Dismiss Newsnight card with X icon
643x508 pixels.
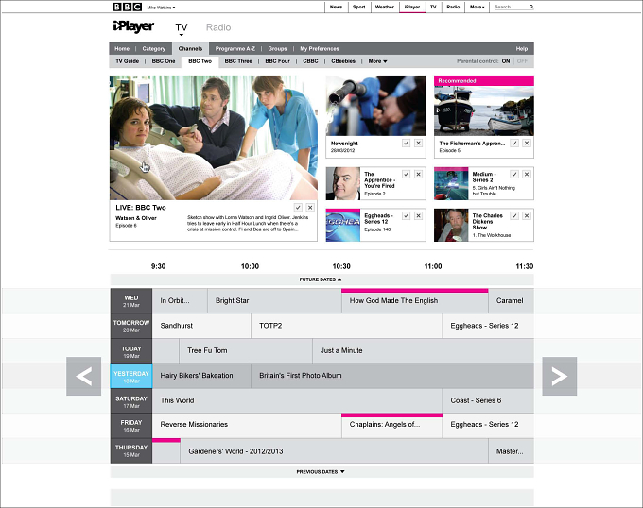point(418,144)
